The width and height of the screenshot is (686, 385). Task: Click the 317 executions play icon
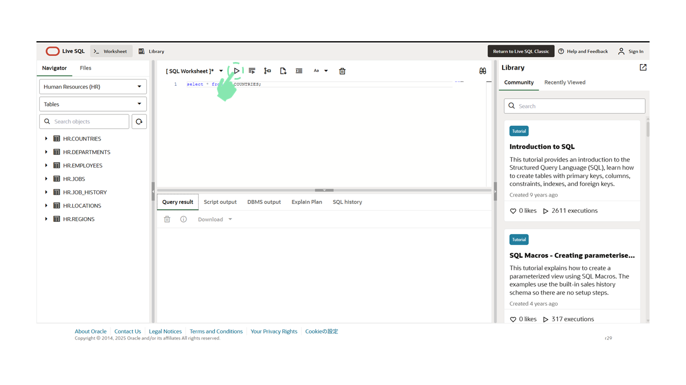click(546, 319)
